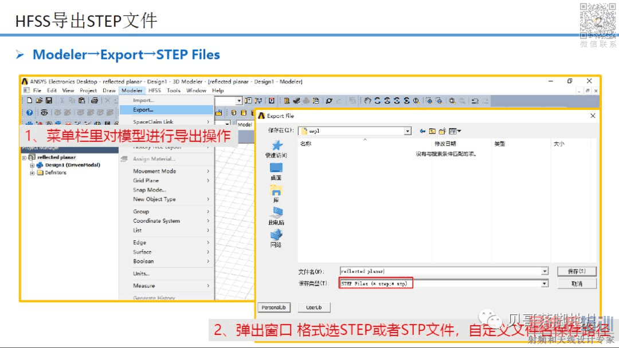Click the PersonalLib button
The height and width of the screenshot is (348, 619).
[x=273, y=307]
